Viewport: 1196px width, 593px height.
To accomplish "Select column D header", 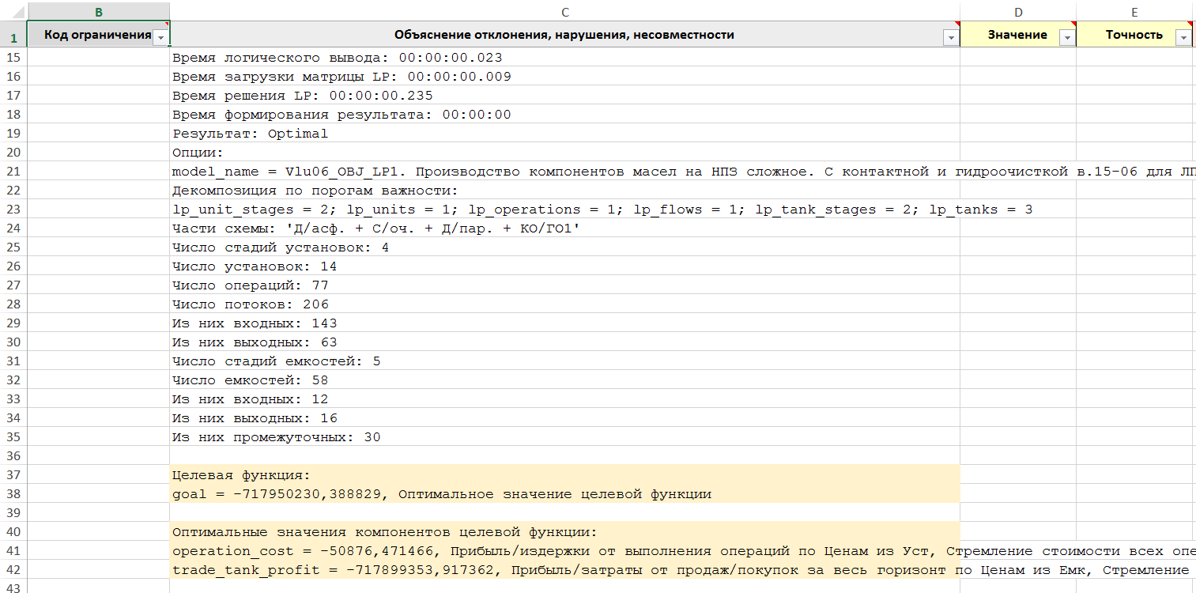I will (x=1017, y=11).
